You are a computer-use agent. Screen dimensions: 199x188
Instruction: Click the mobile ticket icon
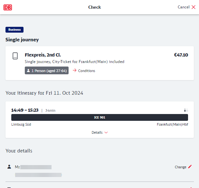click(x=15, y=56)
